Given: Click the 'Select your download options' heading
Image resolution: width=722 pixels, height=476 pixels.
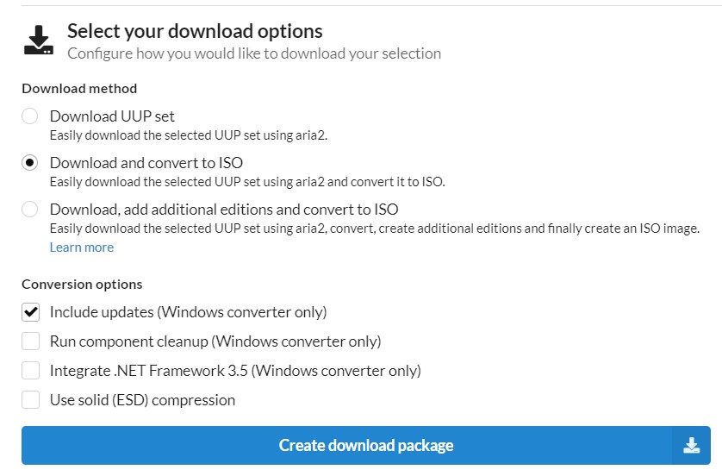Looking at the screenshot, I should 195,31.
